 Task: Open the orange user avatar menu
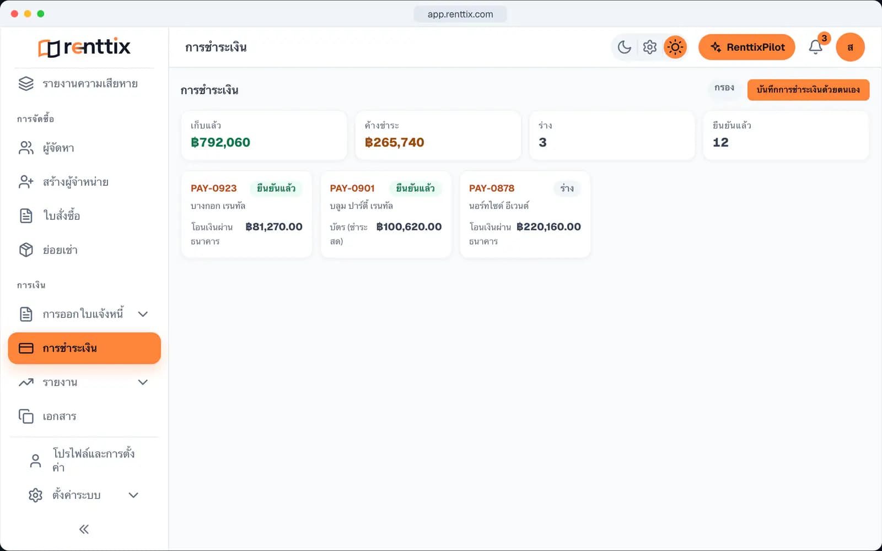[x=850, y=47]
